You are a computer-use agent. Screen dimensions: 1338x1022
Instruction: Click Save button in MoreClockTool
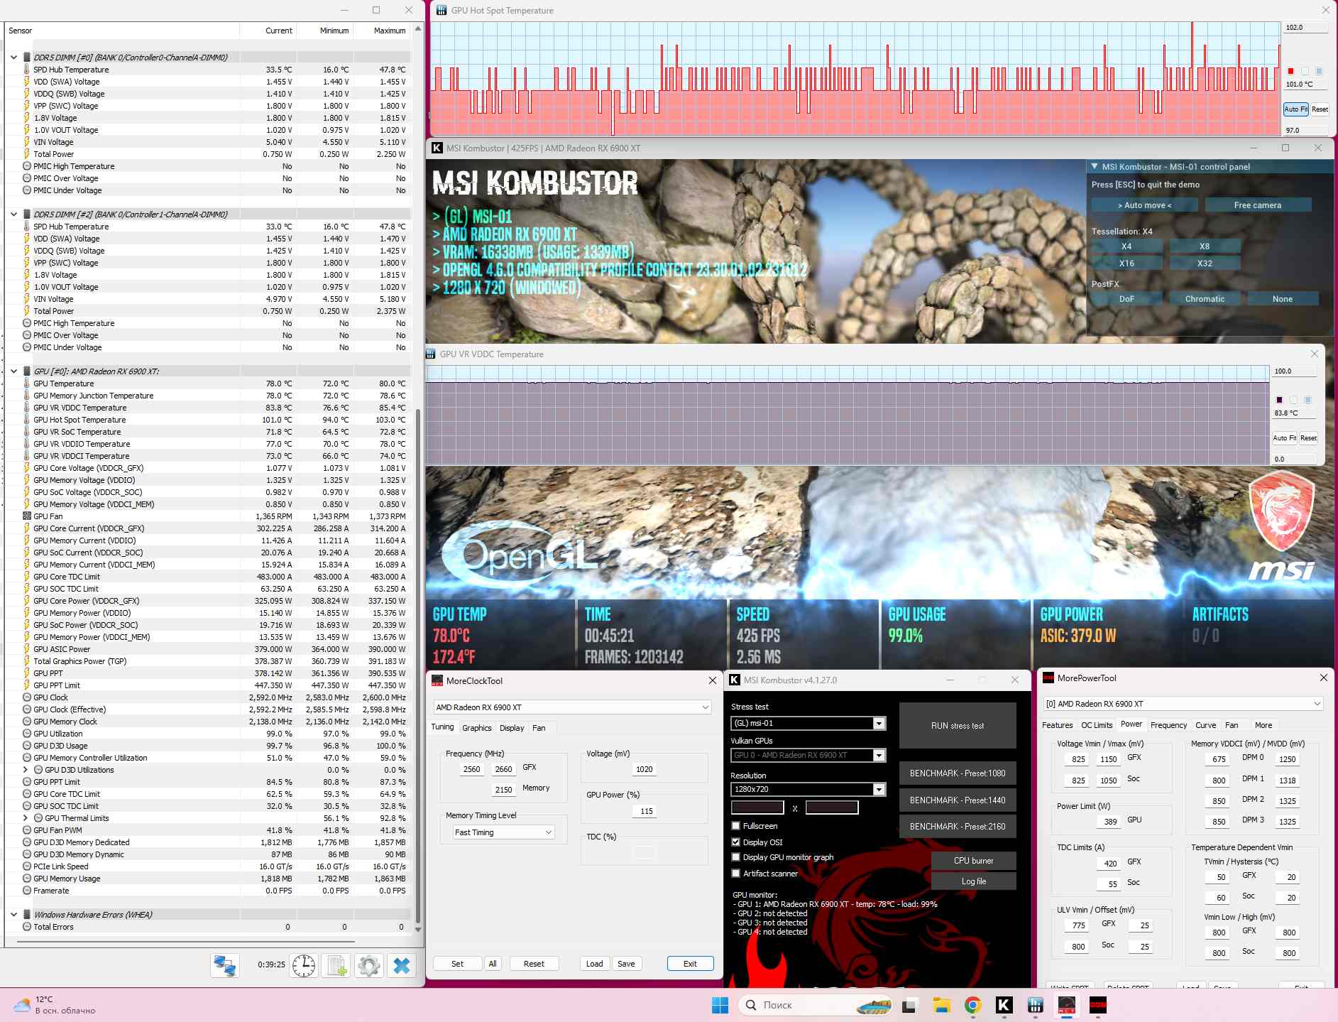point(626,964)
